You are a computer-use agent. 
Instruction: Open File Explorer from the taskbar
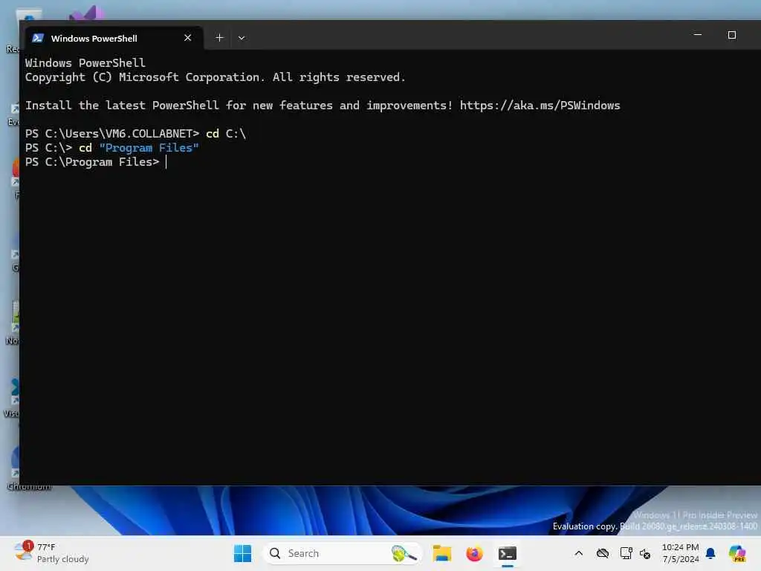(442, 553)
